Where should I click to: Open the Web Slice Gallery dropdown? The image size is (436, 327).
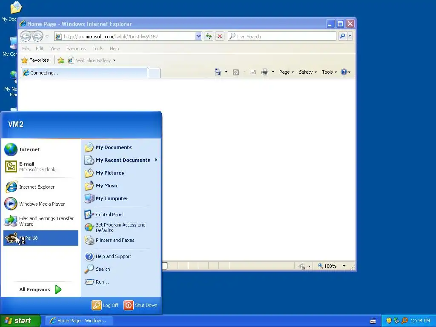[x=114, y=60]
